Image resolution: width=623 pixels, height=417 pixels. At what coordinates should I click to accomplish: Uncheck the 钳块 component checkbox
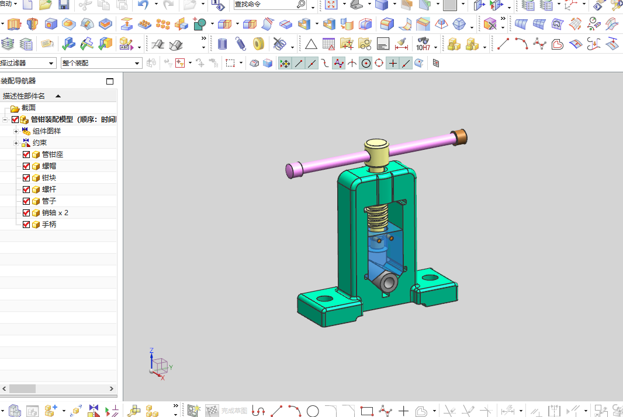[26, 178]
